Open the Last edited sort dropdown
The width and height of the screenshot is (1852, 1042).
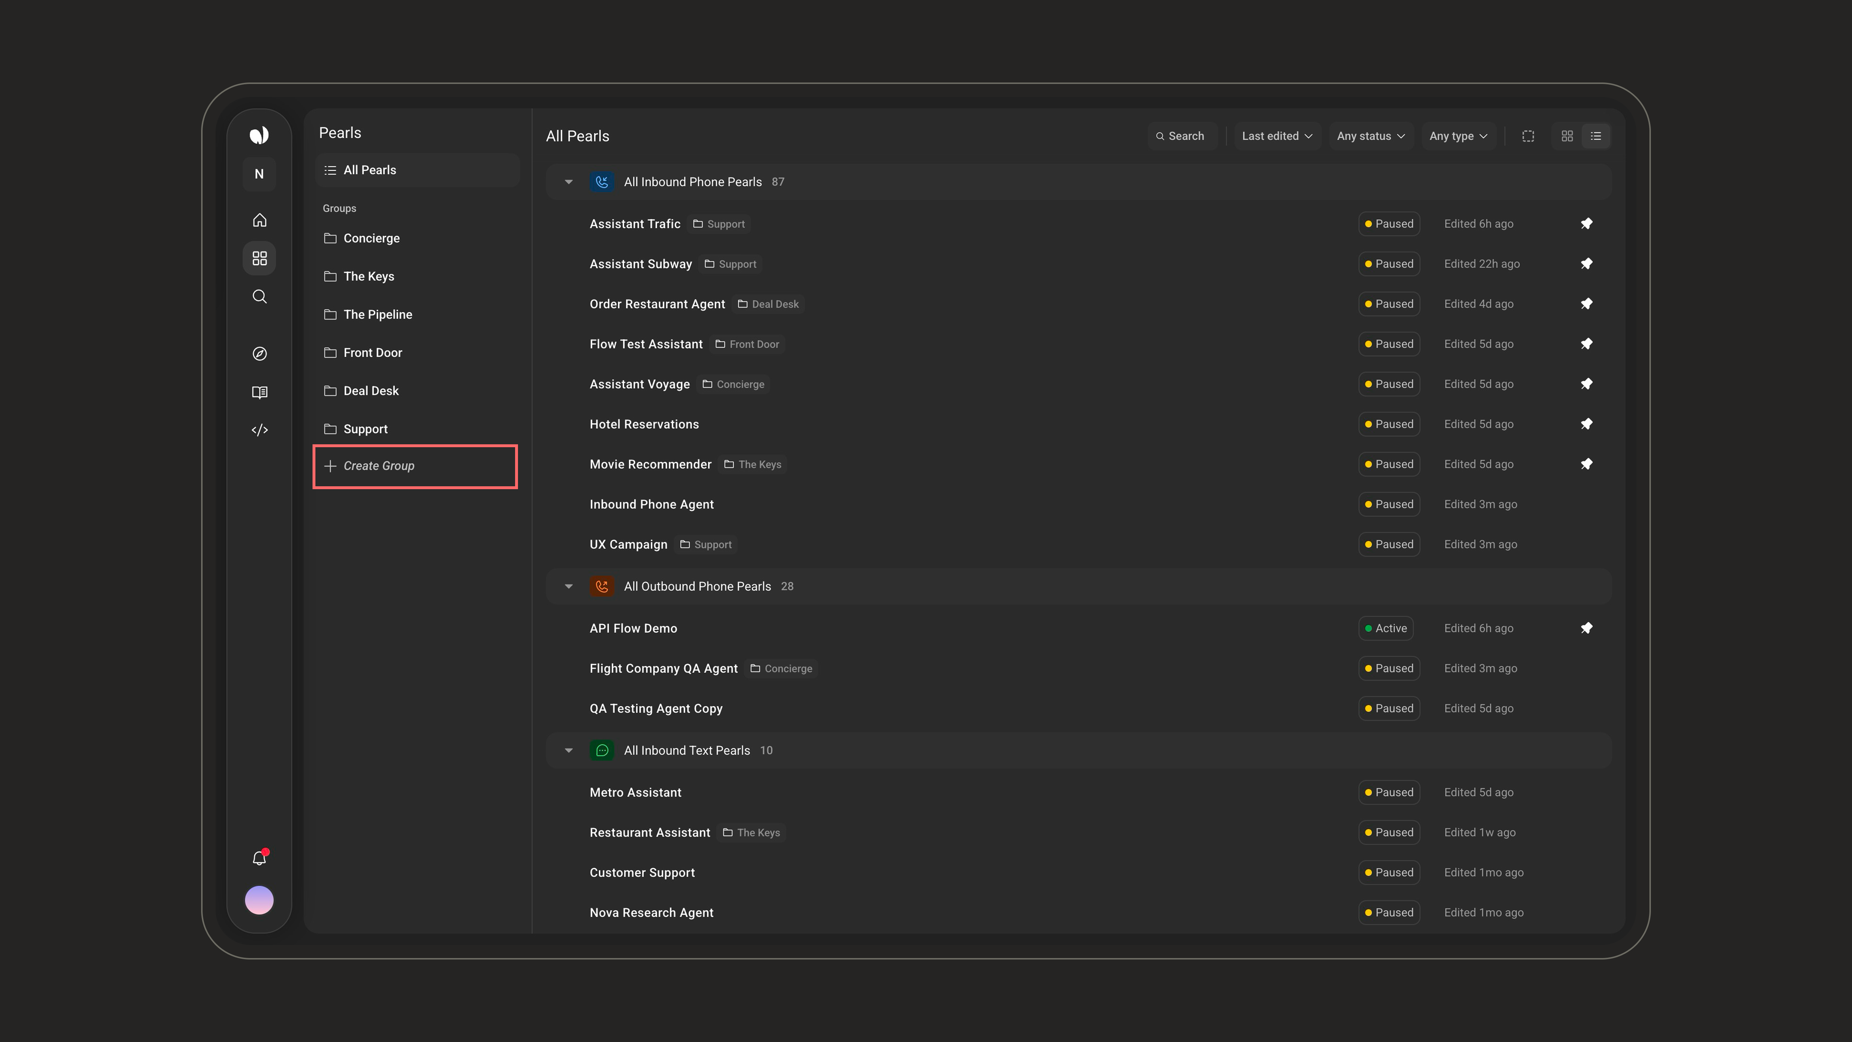tap(1277, 136)
